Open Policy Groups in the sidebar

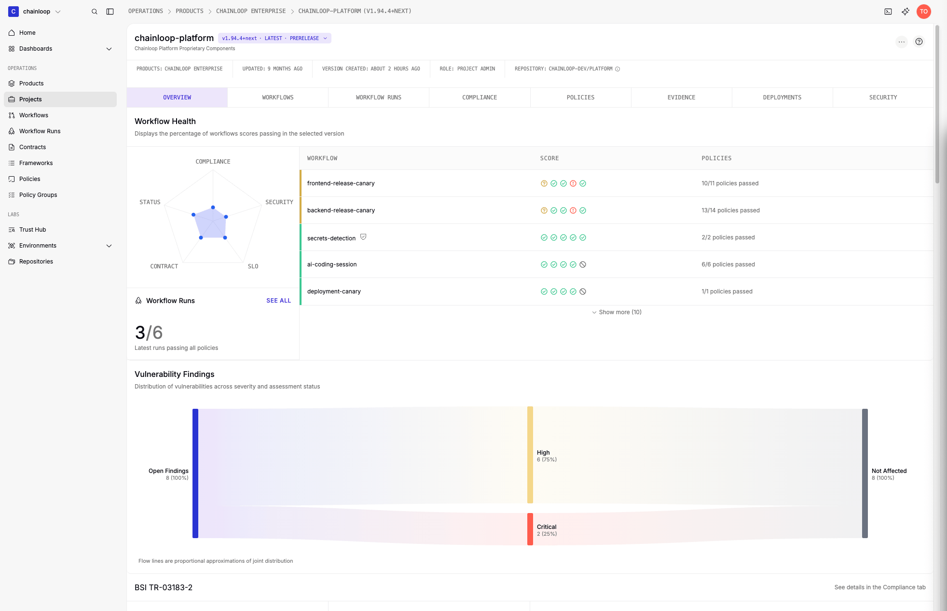pyautogui.click(x=60, y=195)
